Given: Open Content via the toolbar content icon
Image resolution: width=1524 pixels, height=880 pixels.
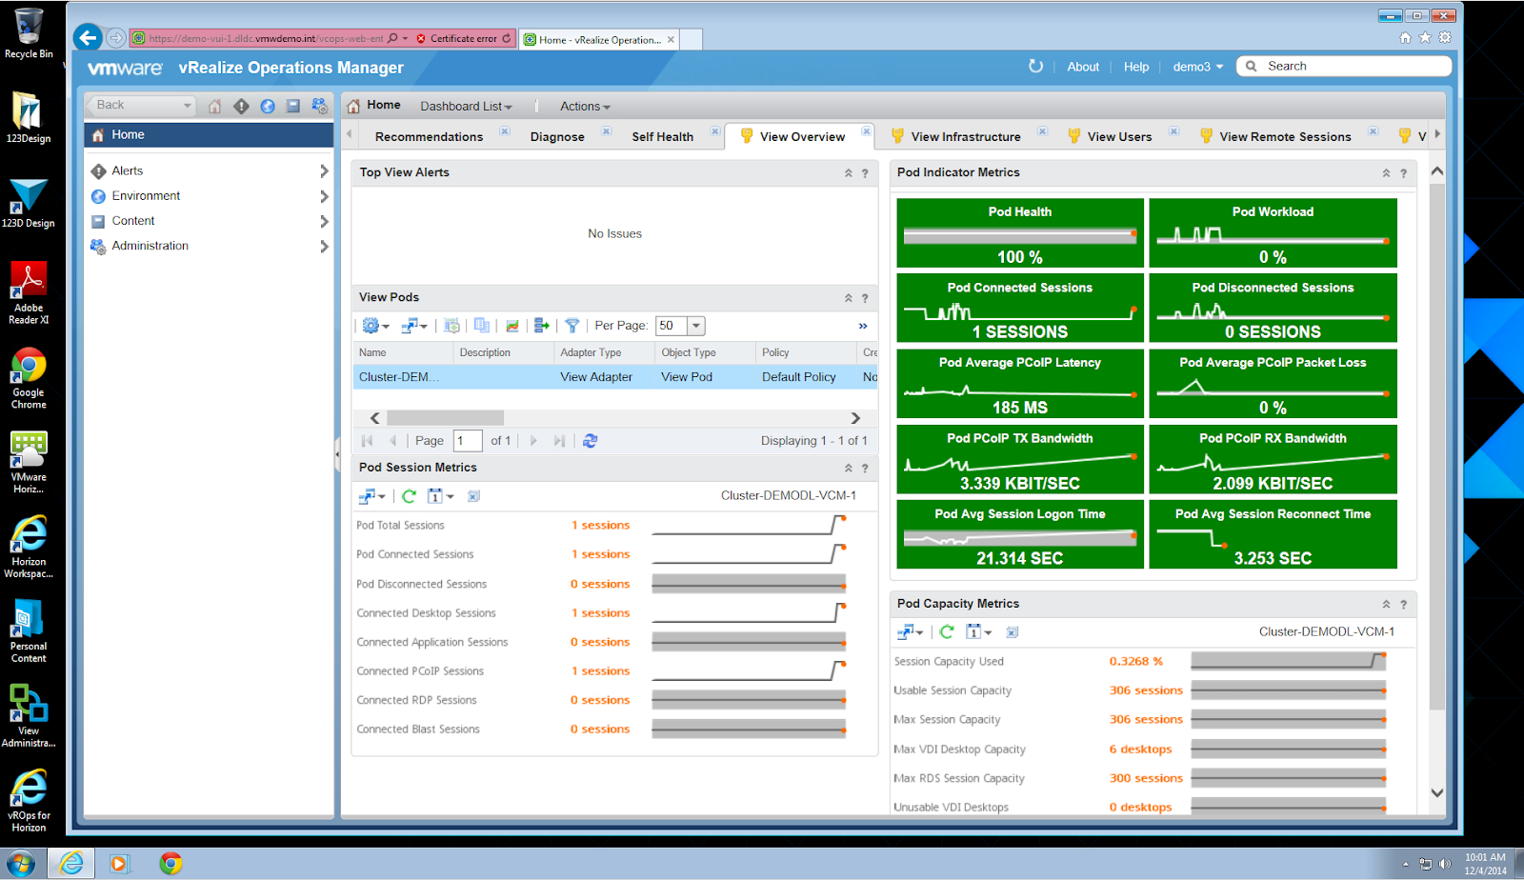Looking at the screenshot, I should coord(293,106).
